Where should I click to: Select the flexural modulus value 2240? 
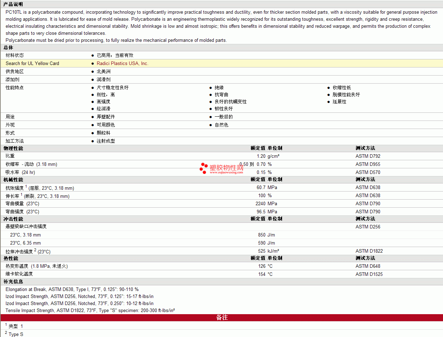[261, 203]
